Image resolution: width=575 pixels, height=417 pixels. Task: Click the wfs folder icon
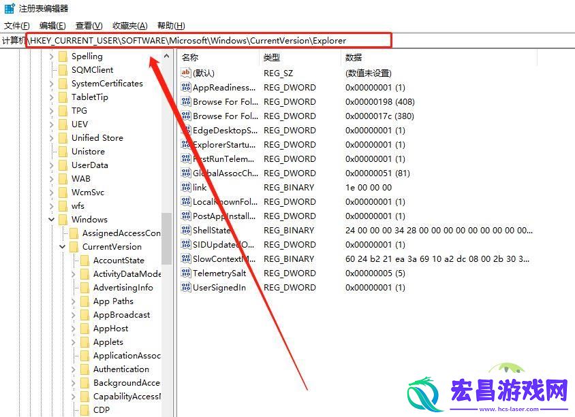pyautogui.click(x=63, y=205)
